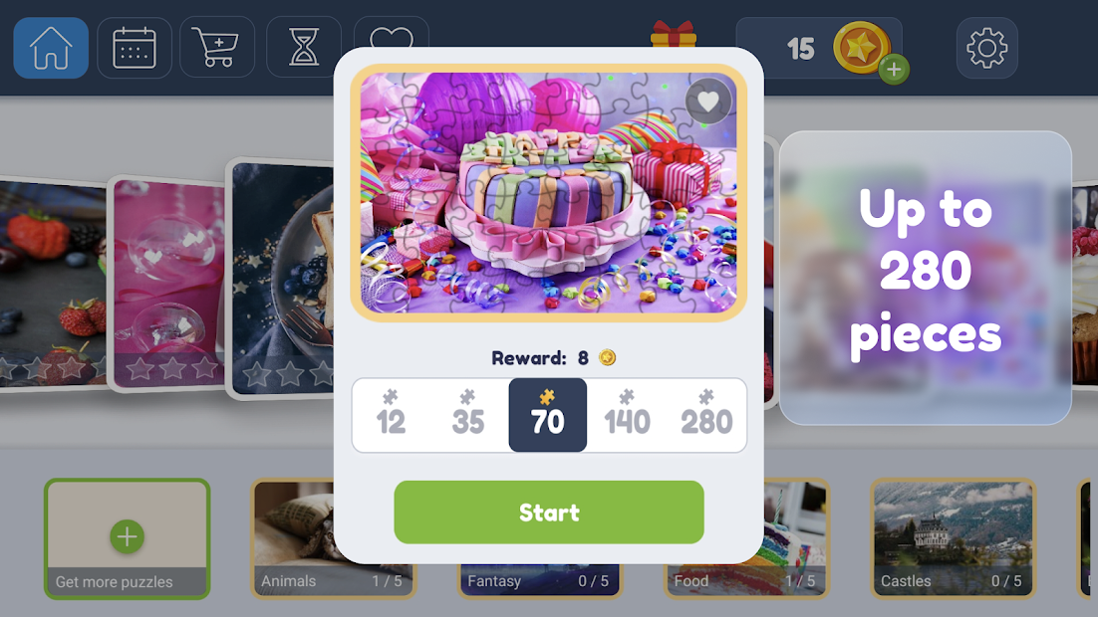Open the settings gear icon

[x=986, y=48]
